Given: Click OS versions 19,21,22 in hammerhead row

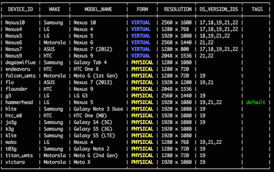Looking at the screenshot, I should [x=210, y=102].
